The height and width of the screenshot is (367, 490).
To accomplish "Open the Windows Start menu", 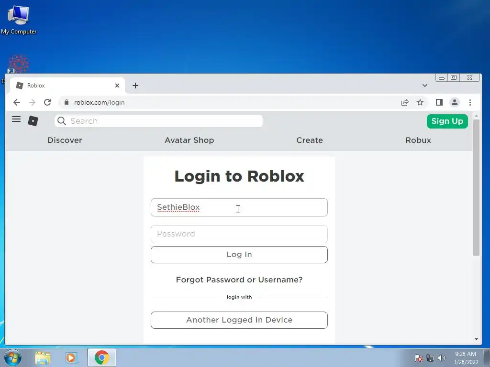I will [x=13, y=357].
